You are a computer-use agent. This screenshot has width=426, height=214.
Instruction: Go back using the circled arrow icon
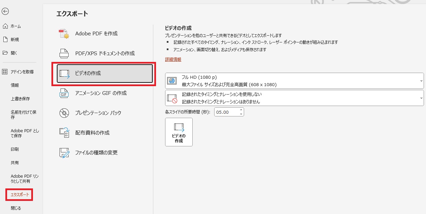[x=5, y=11]
